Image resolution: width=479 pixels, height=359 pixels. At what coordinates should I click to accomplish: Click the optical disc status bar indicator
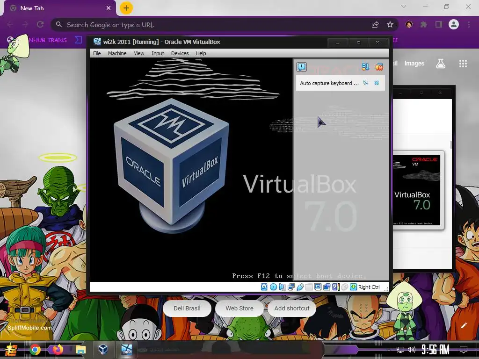[273, 287]
